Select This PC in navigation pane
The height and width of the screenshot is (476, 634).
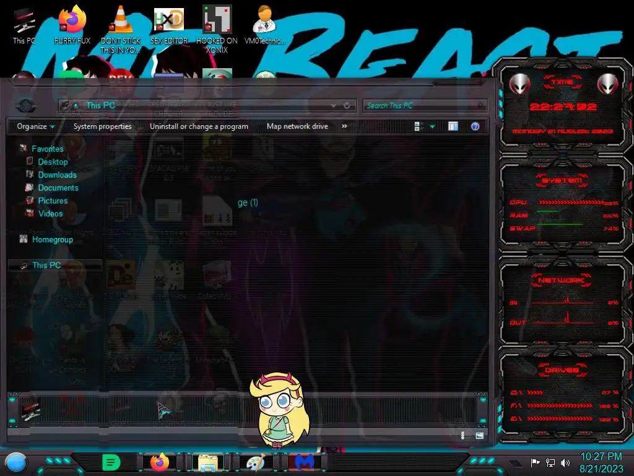point(46,265)
